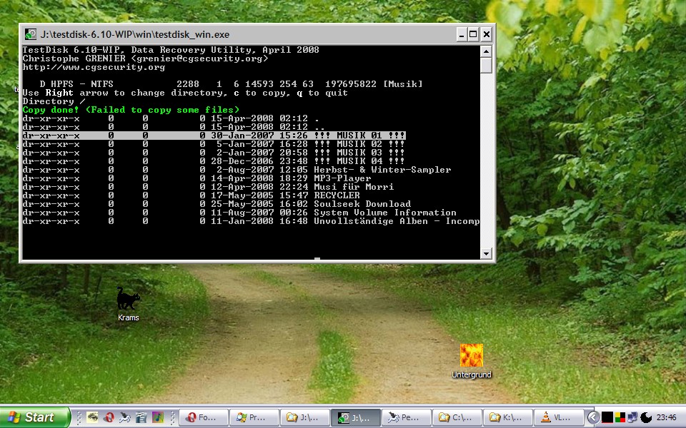Screen dimensions: 686x428
Task: Switch to the 'K:\...' folder taskbar button
Action: click(508, 417)
